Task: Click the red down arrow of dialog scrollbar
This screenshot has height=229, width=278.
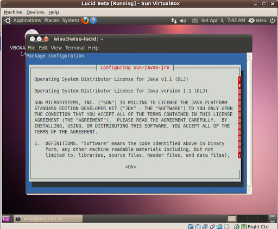Action: click(239, 155)
